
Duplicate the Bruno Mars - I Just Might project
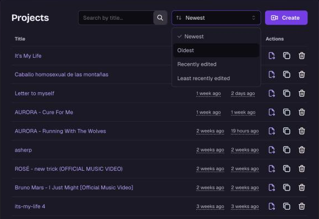tap(287, 187)
